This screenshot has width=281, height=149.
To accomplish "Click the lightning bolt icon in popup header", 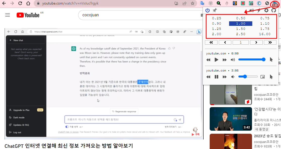I will coord(259,11).
